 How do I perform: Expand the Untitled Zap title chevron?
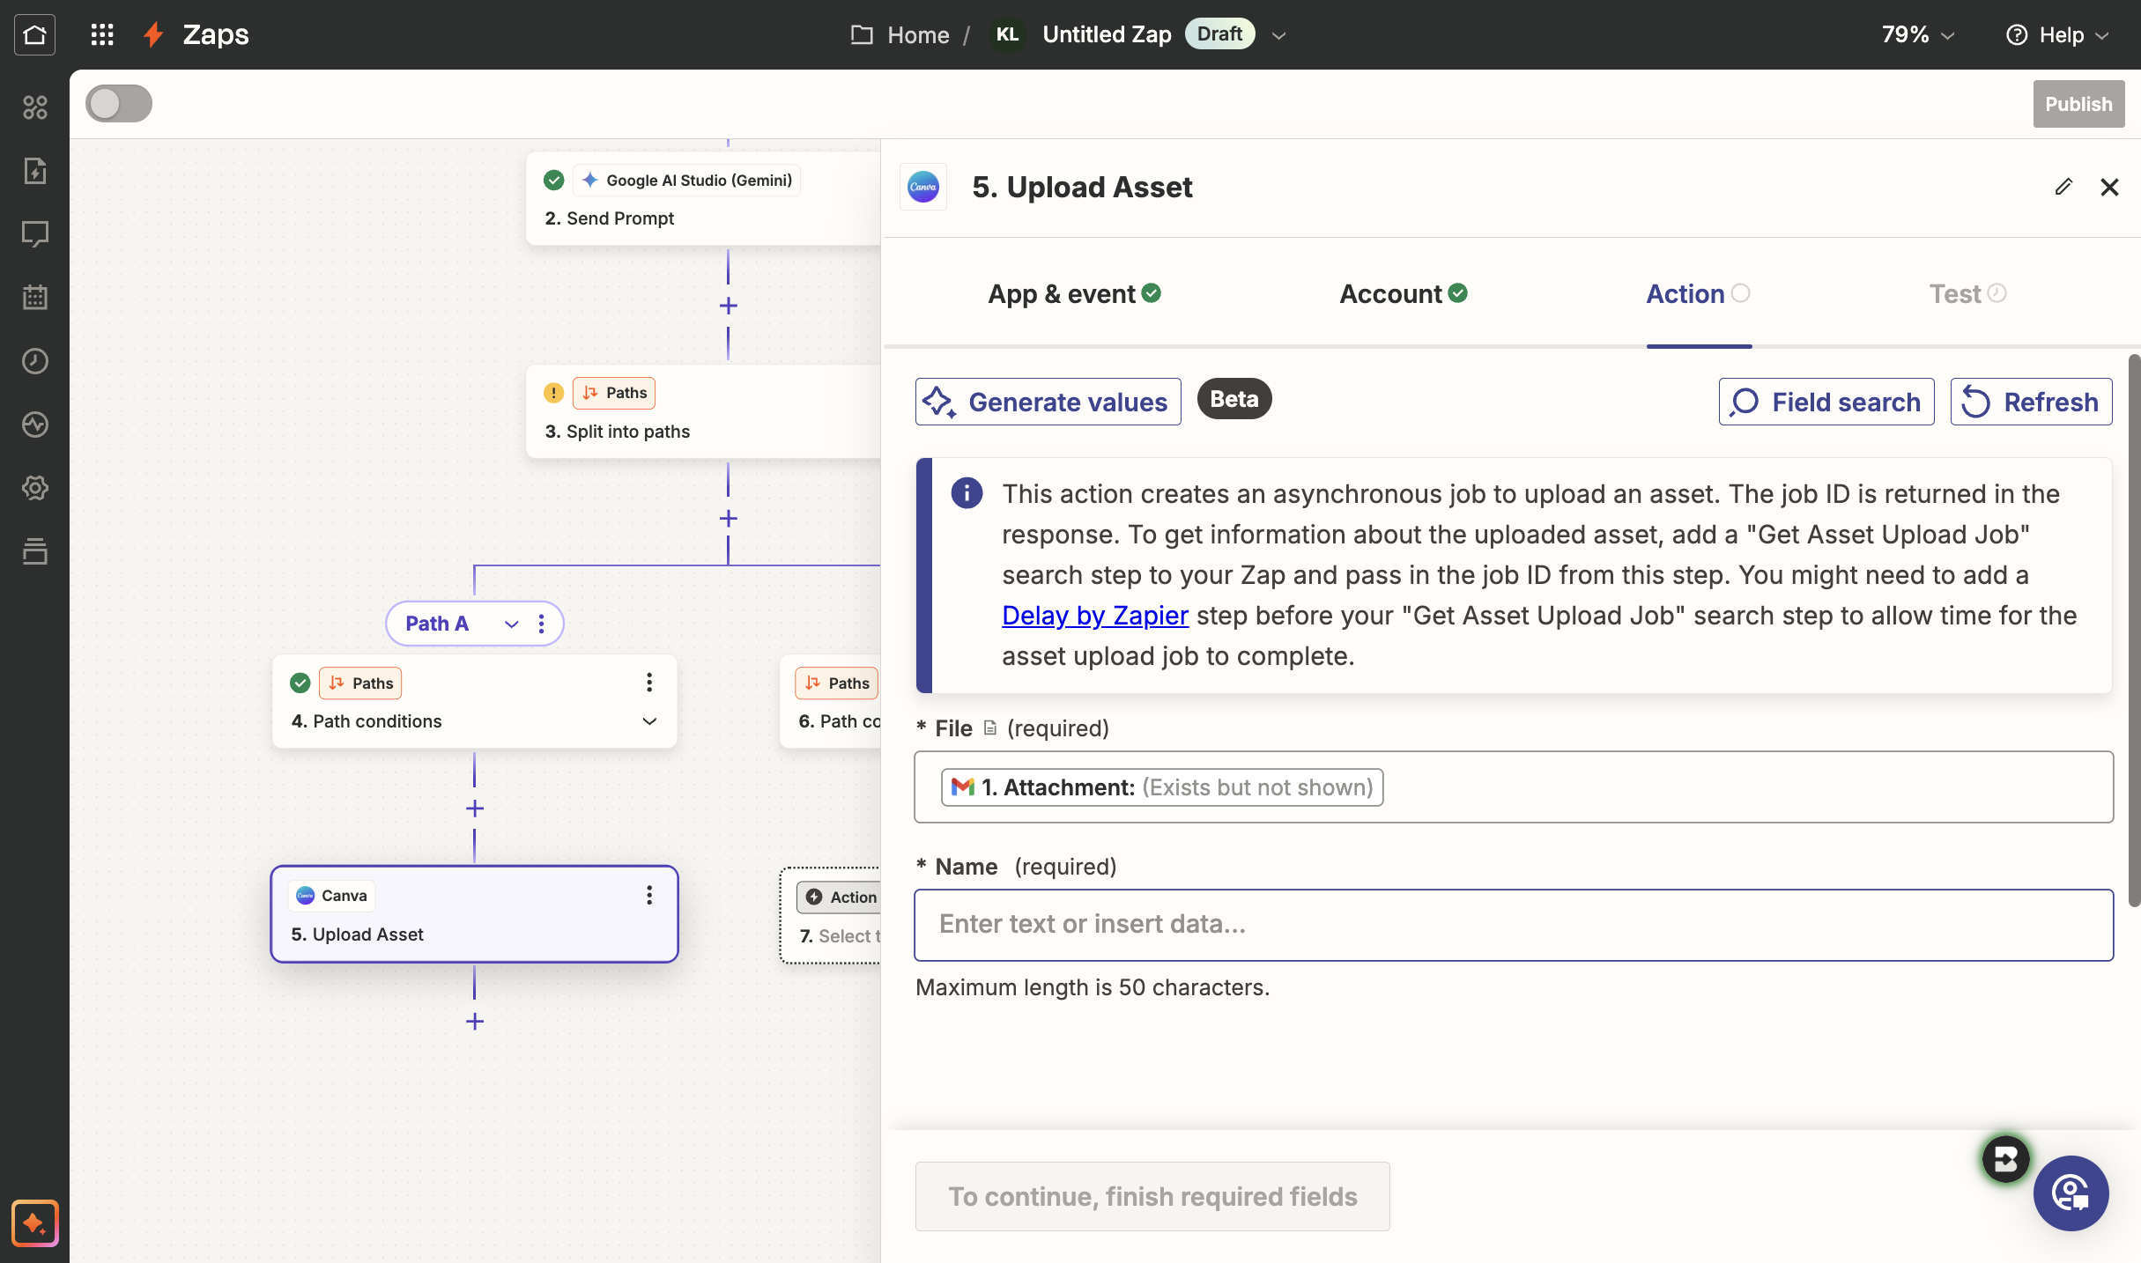point(1279,35)
